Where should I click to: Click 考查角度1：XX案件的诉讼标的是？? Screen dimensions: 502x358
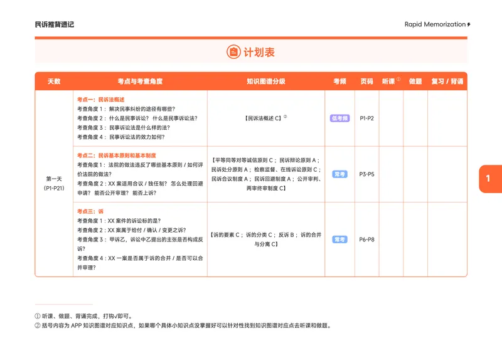[x=119, y=221]
